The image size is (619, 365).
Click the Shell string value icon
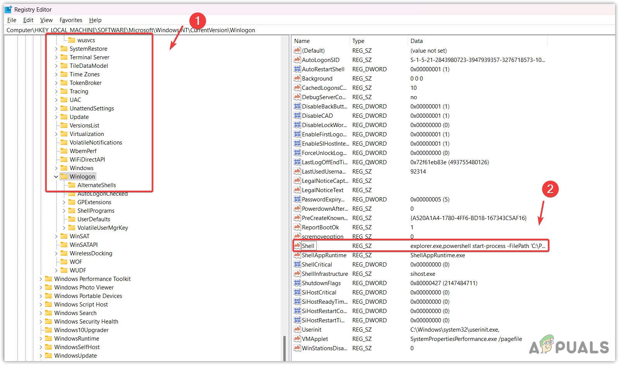[297, 246]
